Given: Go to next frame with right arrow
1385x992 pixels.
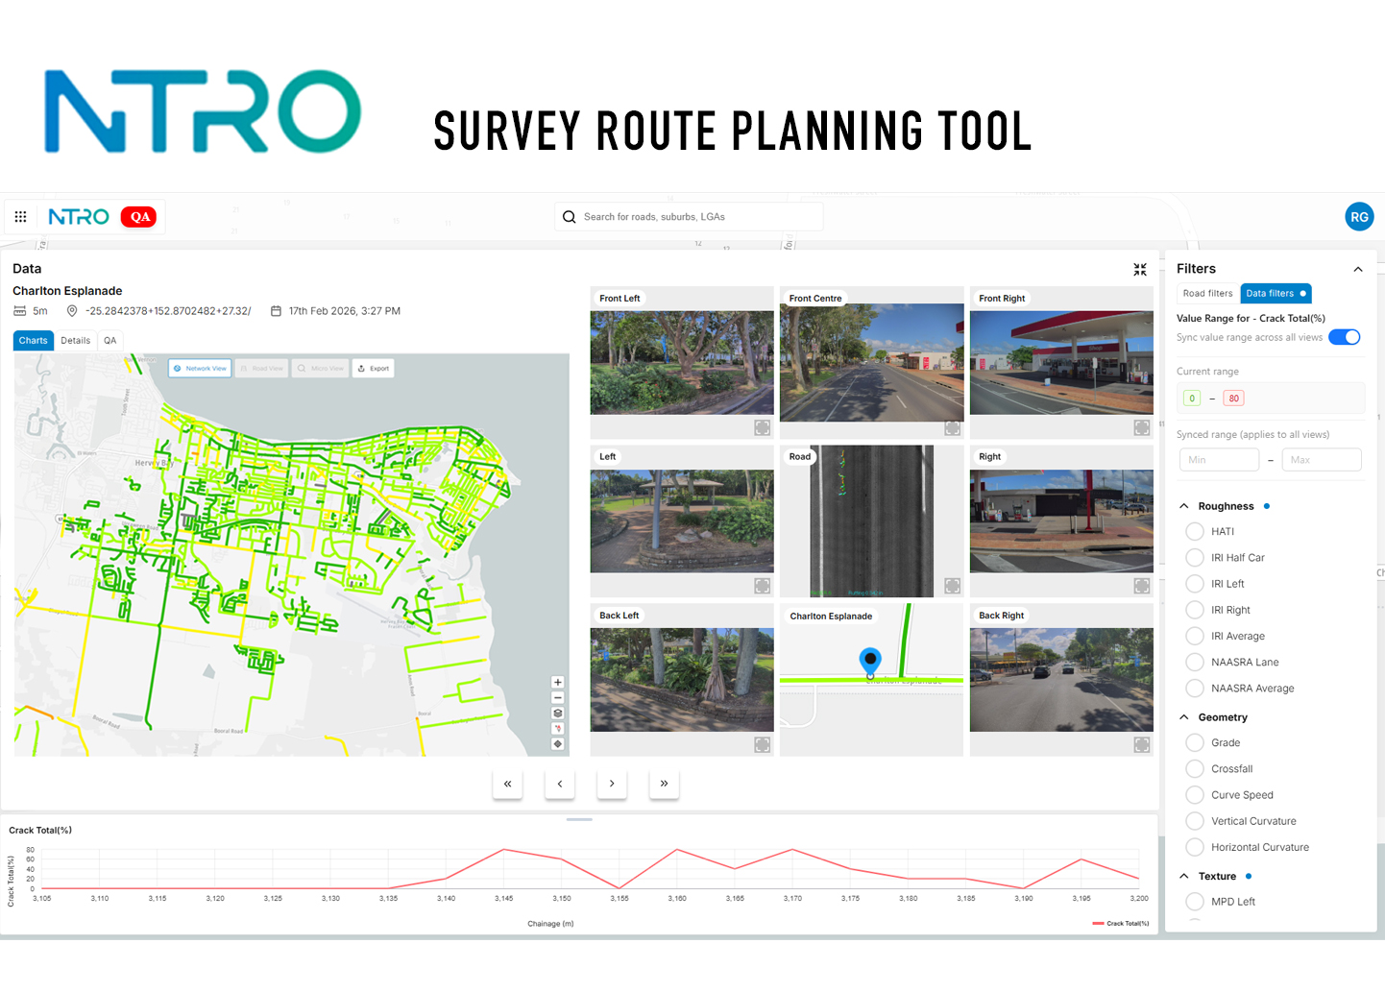Looking at the screenshot, I should [612, 785].
